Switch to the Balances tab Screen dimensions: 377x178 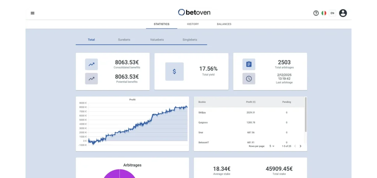click(x=224, y=24)
